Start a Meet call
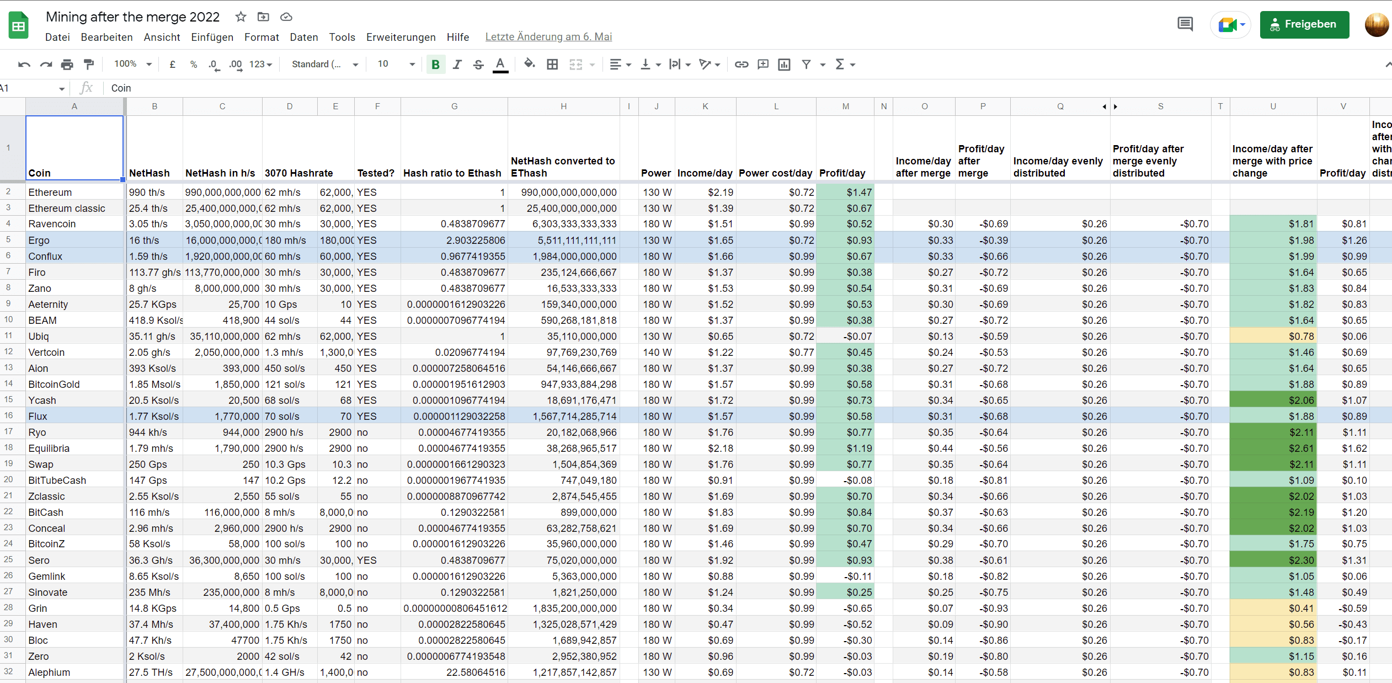This screenshot has width=1392, height=683. 1230,24
